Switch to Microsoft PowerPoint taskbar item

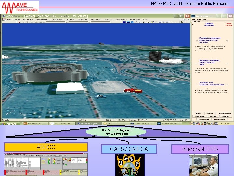35,124
